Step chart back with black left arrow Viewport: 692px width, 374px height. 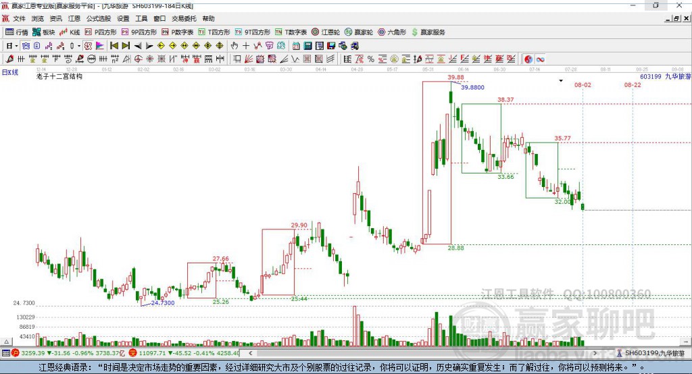pyautogui.click(x=138, y=46)
